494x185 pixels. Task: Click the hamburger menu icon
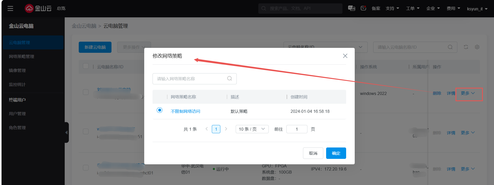tap(10, 9)
